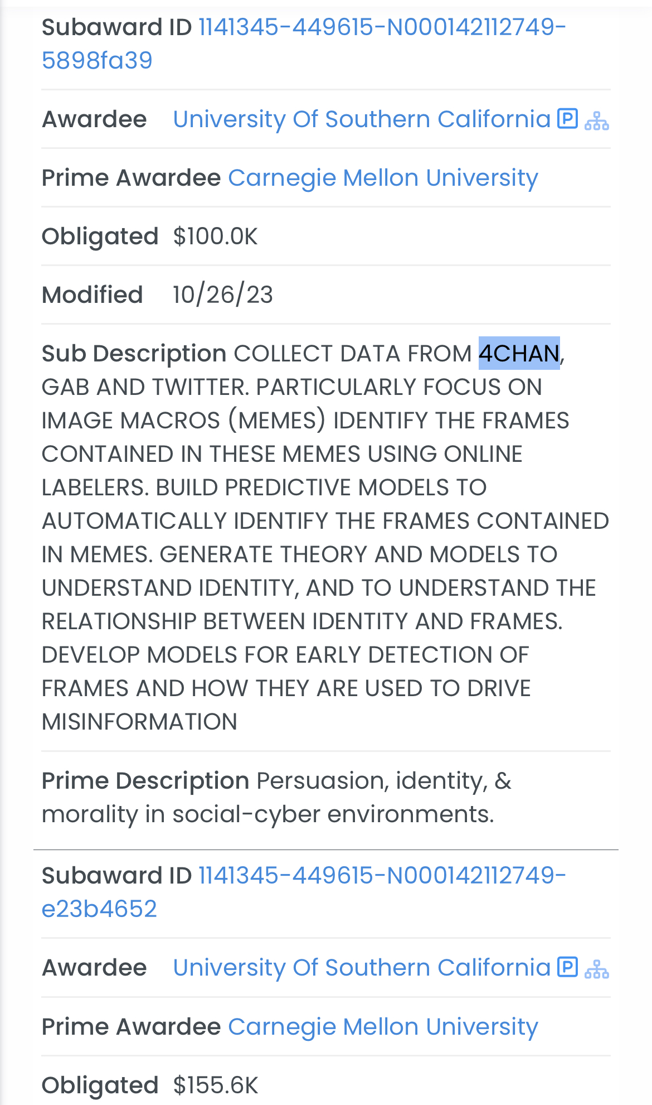Follow Carnegie Mellon link for subaward e23b4652

(x=383, y=1027)
